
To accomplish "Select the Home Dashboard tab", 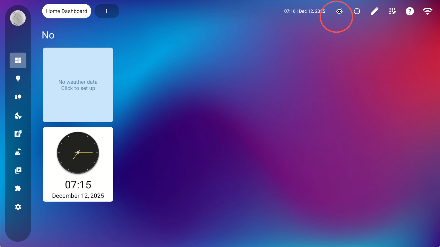I will pos(67,11).
